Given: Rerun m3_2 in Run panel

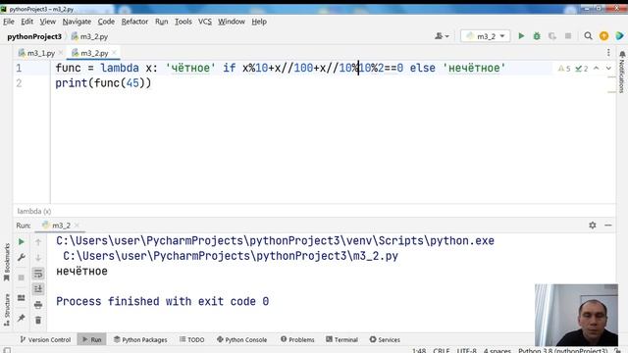Looking at the screenshot, I should click(x=22, y=242).
